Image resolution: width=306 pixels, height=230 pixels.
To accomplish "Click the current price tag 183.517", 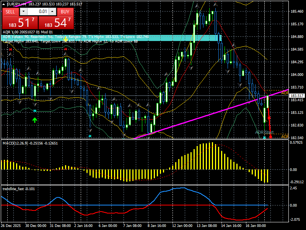I will click(x=297, y=95).
